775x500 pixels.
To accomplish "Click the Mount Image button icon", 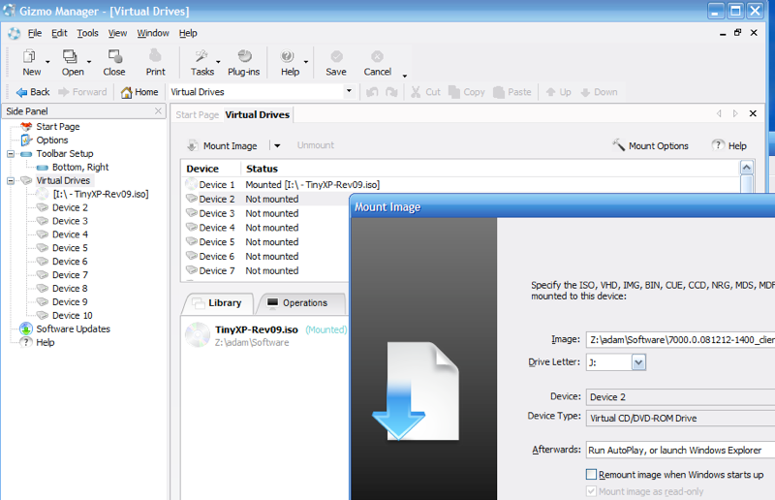I will 191,145.
